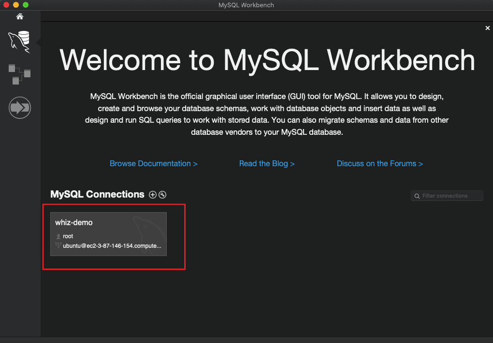This screenshot has width=493, height=343.
Task: Open the MySQL Connections dolphin sidebar icon
Action: (x=19, y=41)
